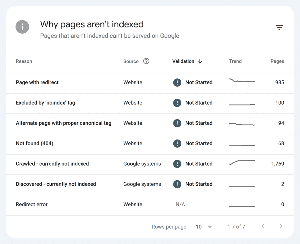Open the Crawled - currently not indexed report
The width and height of the screenshot is (300, 244).
pos(52,164)
